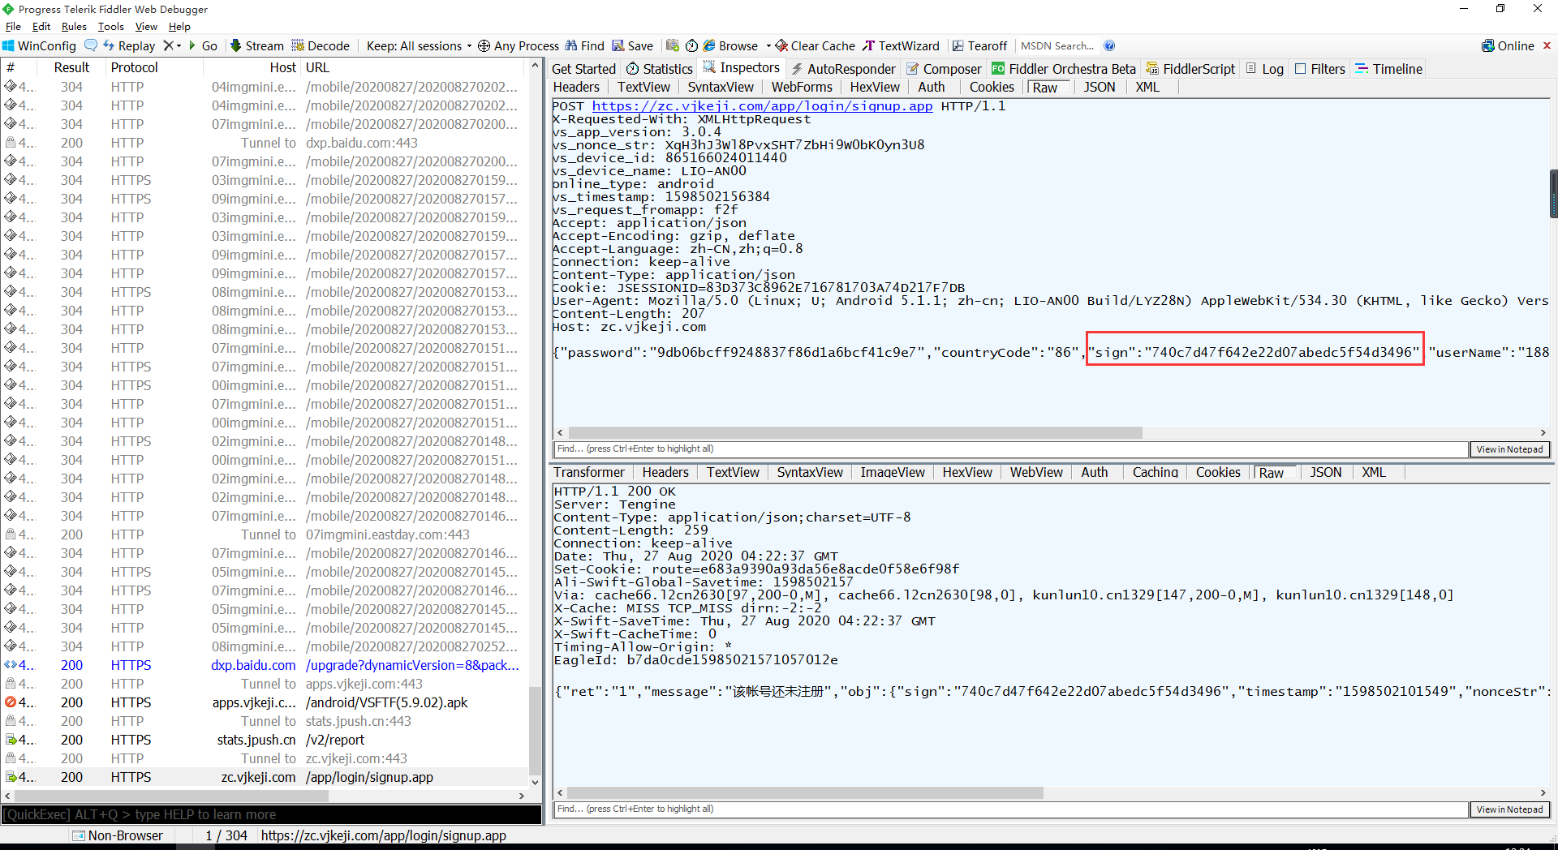Image resolution: width=1558 pixels, height=850 pixels.
Task: Open the blue help icon
Action: click(x=1109, y=45)
